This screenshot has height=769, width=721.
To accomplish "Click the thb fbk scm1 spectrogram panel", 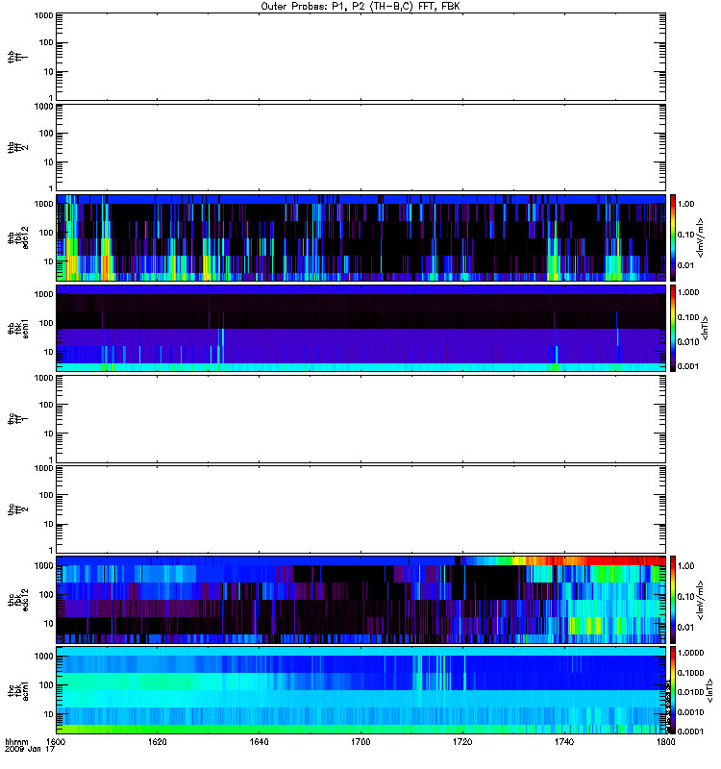I will click(360, 328).
